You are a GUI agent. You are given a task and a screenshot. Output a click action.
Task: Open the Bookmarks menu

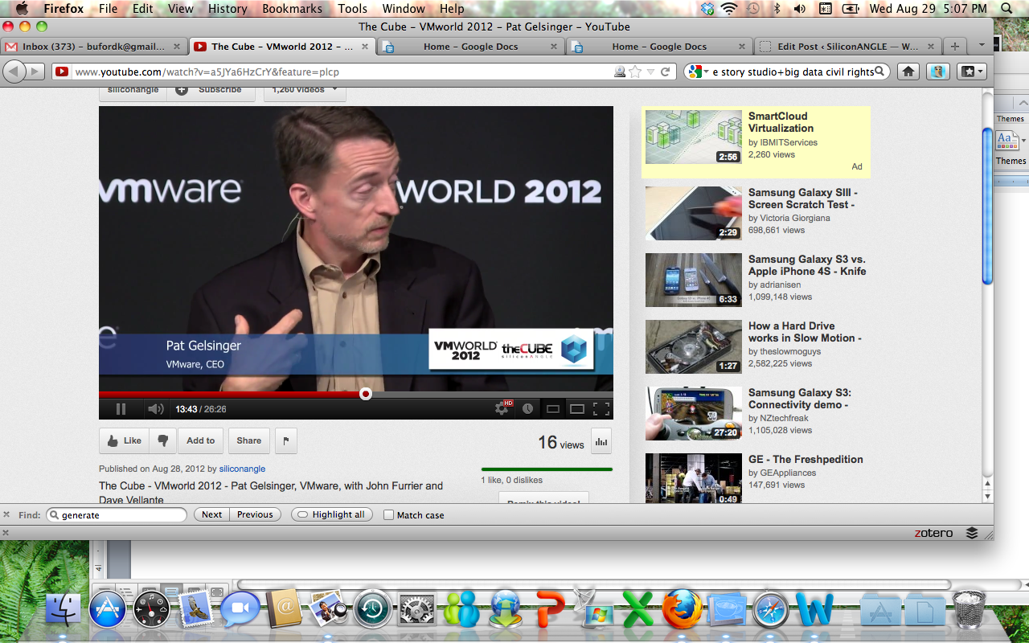coord(292,9)
